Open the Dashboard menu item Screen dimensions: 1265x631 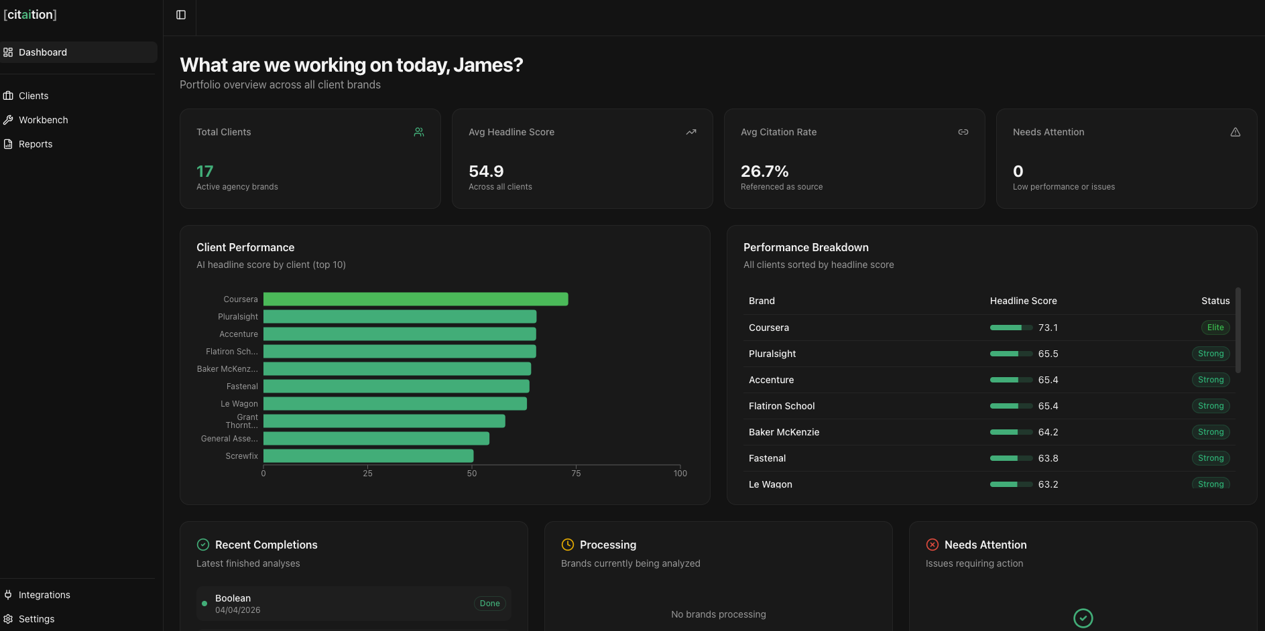pos(43,52)
